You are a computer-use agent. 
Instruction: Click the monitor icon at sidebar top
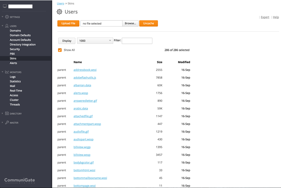click(x=5, y=6)
